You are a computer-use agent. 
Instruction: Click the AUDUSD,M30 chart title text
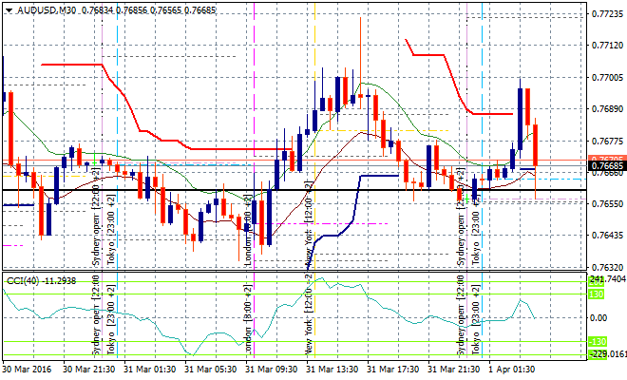[48, 9]
